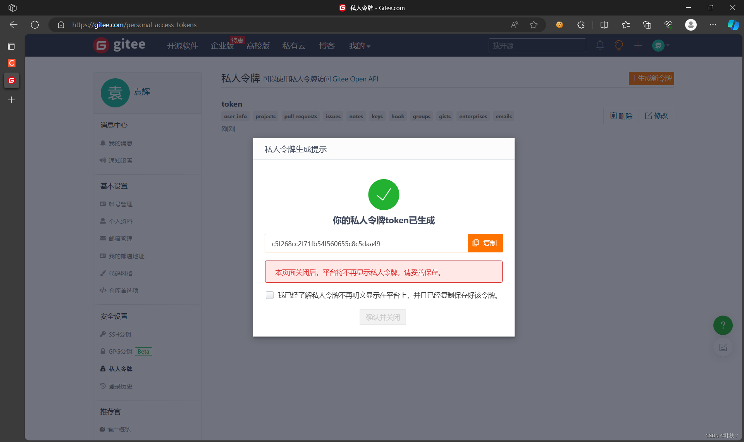Click the green help question mark button
Screen dimensions: 744x442
[x=723, y=325]
